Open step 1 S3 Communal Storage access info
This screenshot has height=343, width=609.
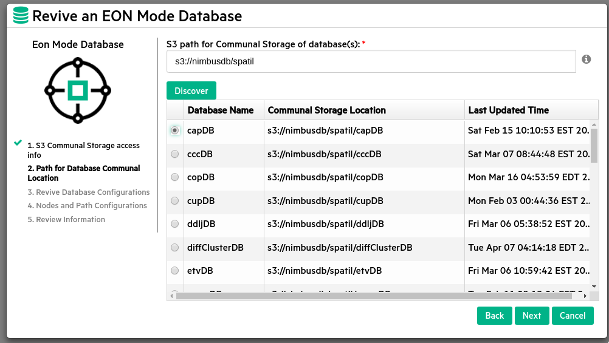83,150
